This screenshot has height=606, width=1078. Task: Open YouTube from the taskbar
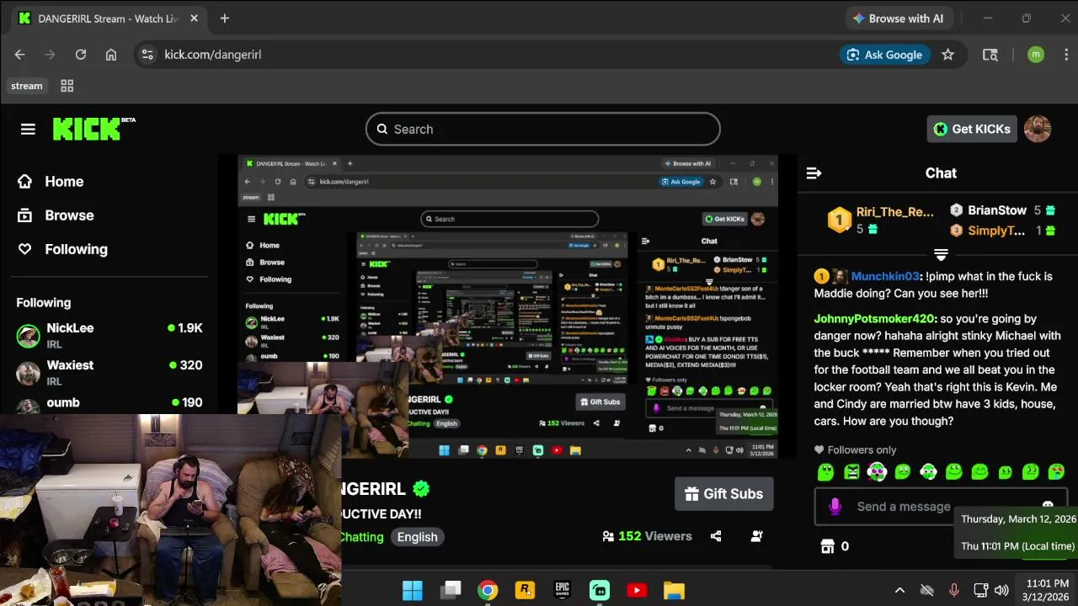click(x=637, y=591)
